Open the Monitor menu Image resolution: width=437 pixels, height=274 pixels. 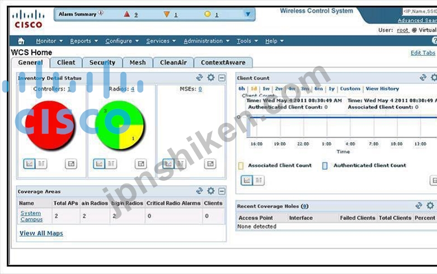[49, 41]
